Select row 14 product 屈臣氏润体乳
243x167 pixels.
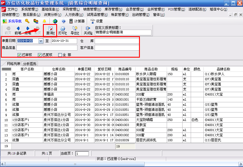point(151,140)
